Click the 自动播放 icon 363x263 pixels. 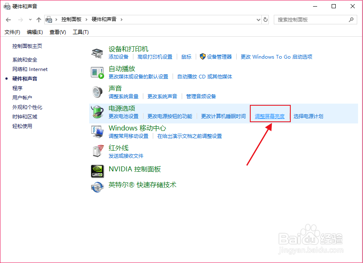coord(97,72)
